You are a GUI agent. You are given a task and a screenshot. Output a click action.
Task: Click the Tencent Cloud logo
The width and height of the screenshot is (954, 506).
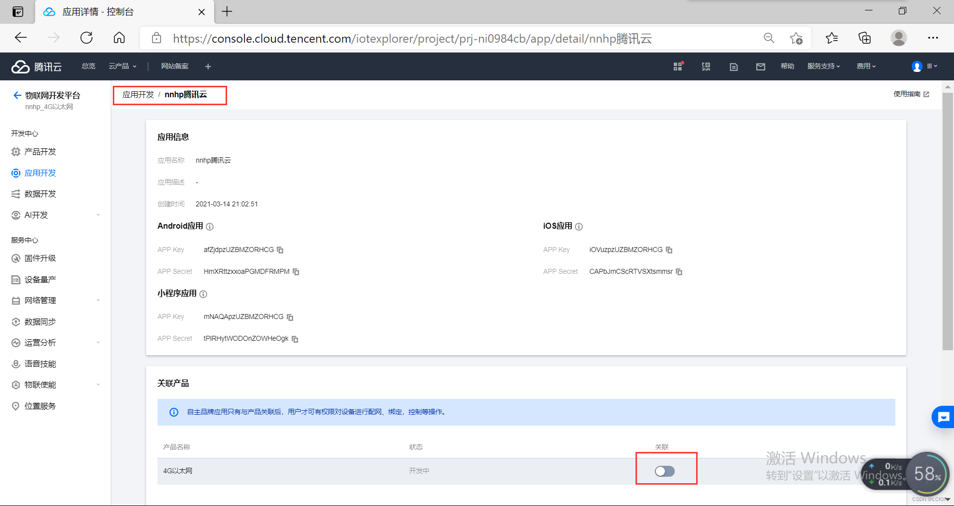[x=37, y=66]
